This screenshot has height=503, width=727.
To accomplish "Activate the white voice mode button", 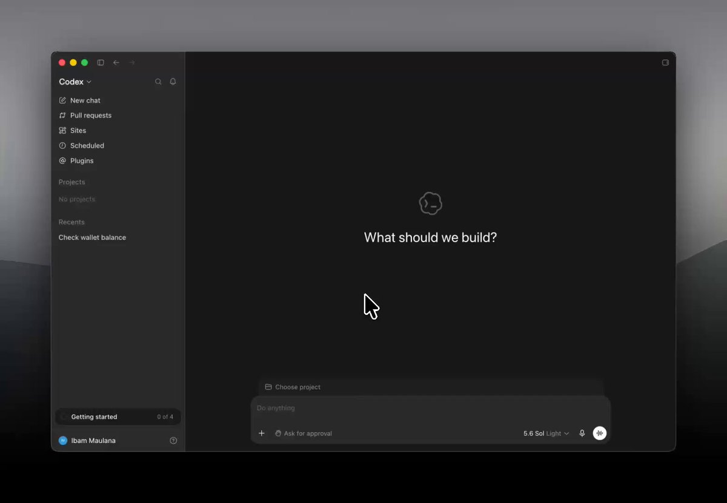I will 600,433.
